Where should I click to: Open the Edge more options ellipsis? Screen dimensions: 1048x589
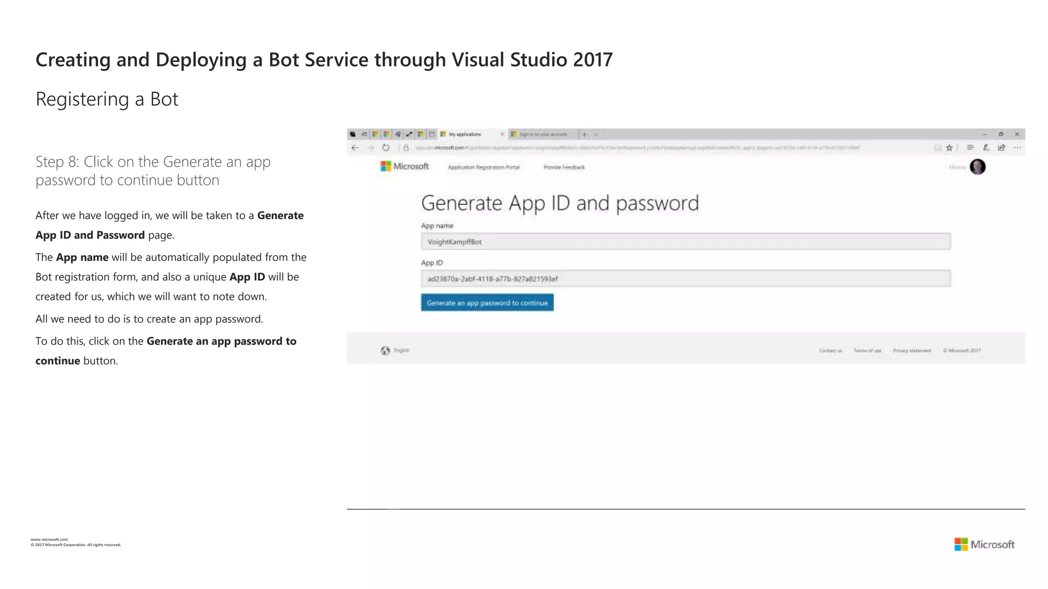(1017, 148)
